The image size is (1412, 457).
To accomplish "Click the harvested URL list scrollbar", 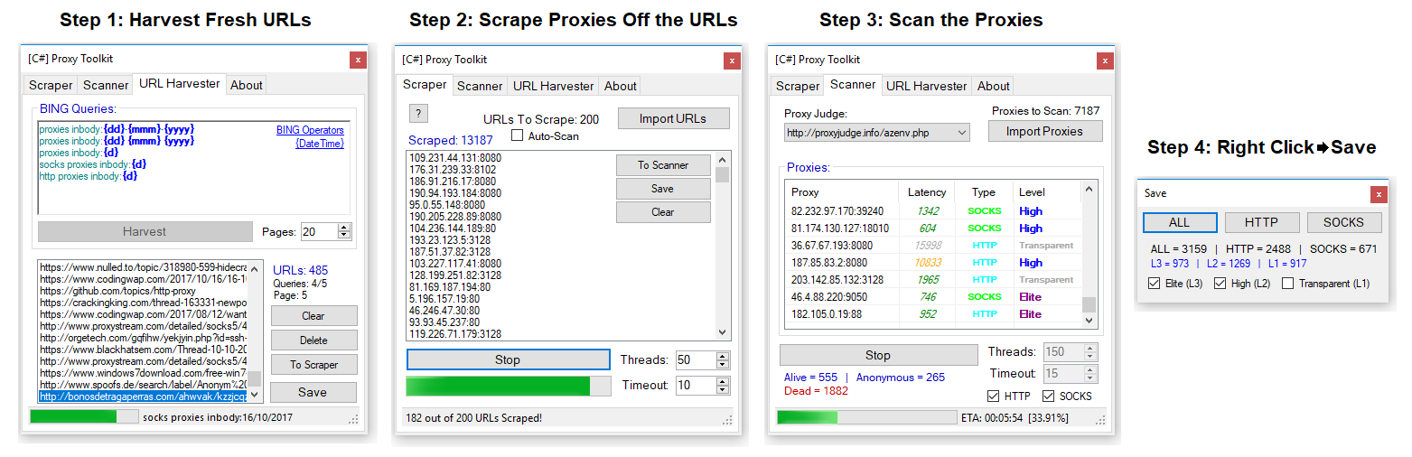I will point(255,331).
